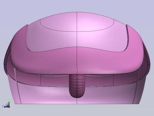Select the ribbed scroll wheel on the mouse model
The image size is (154, 116).
pos(77,86)
